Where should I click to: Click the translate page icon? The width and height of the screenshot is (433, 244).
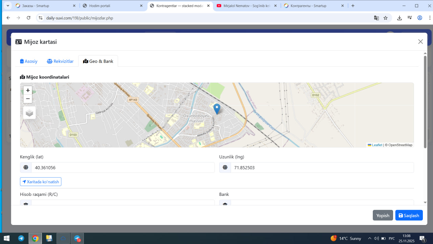pos(376,18)
